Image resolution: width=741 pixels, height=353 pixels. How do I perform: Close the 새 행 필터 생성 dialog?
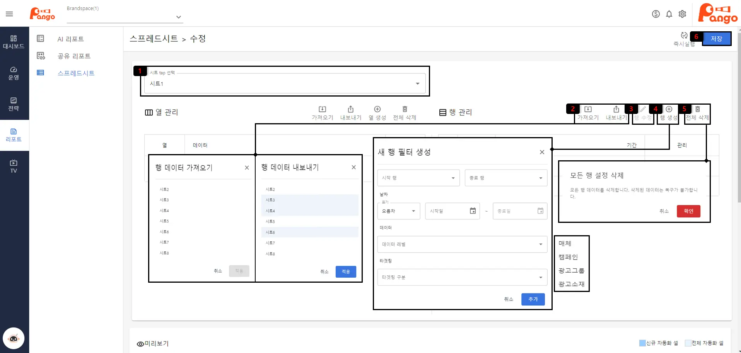(x=542, y=152)
